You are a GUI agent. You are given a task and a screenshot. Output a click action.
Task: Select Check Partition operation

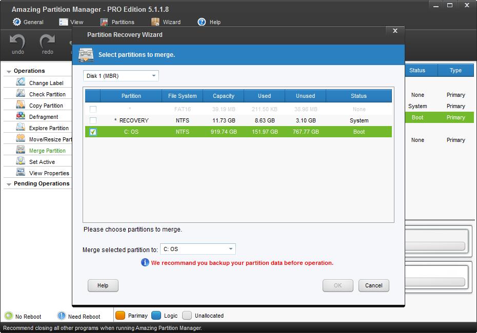point(47,94)
